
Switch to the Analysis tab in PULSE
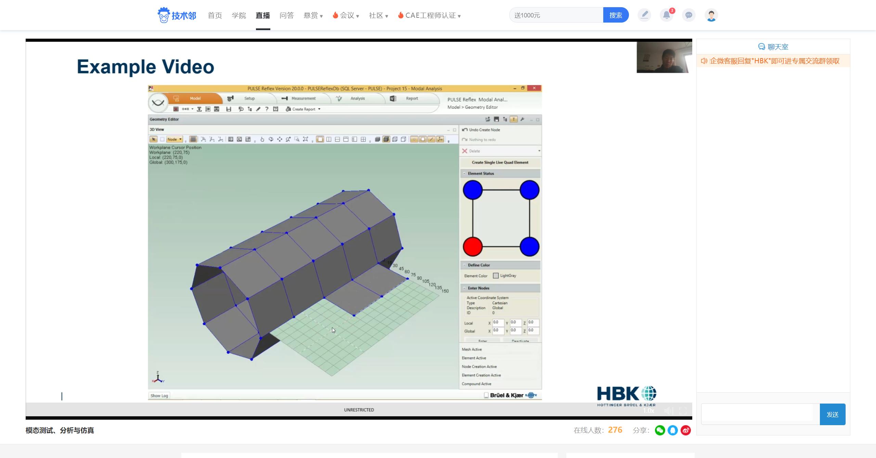(x=358, y=98)
